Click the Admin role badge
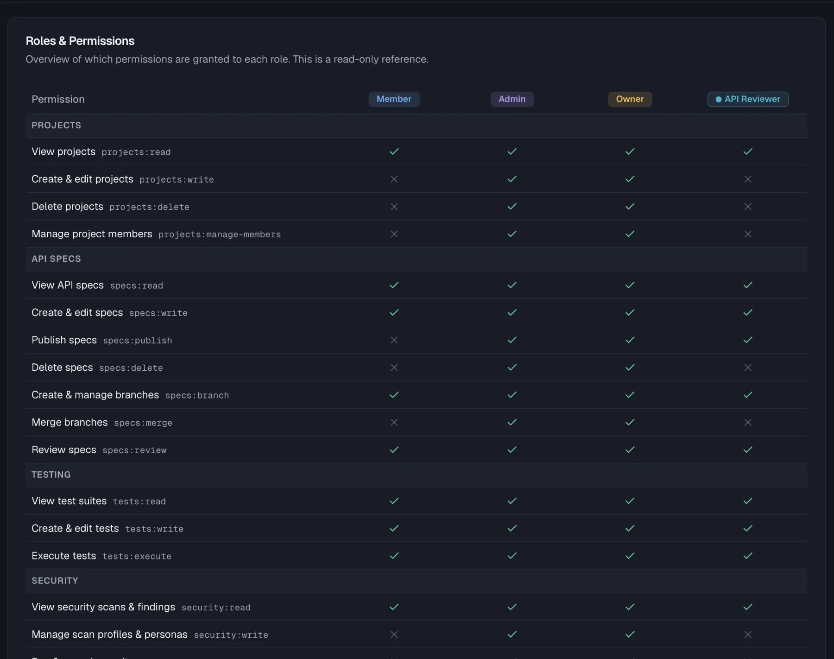The width and height of the screenshot is (834, 659). (x=512, y=99)
